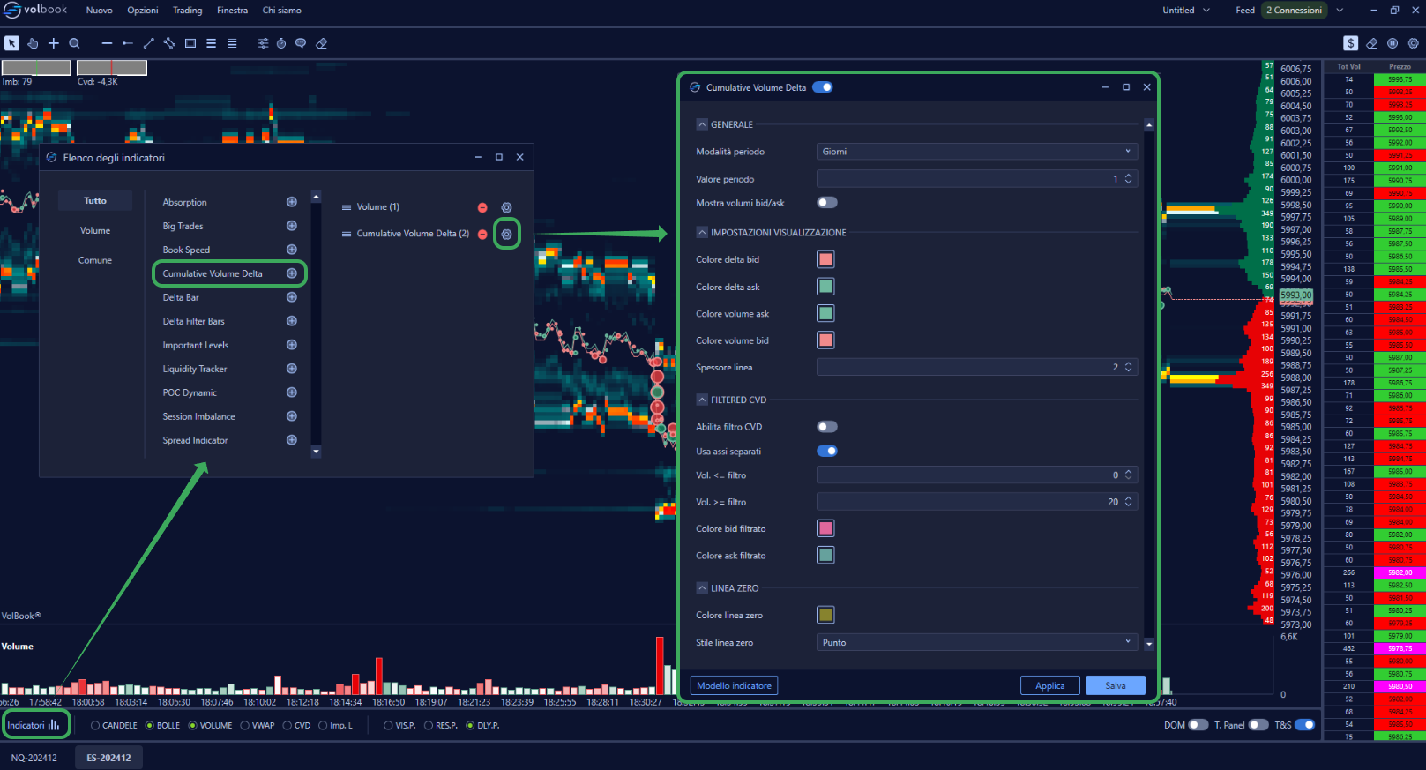Add the Delta Bar indicator with plus
The width and height of the screenshot is (1426, 770).
pyautogui.click(x=292, y=297)
